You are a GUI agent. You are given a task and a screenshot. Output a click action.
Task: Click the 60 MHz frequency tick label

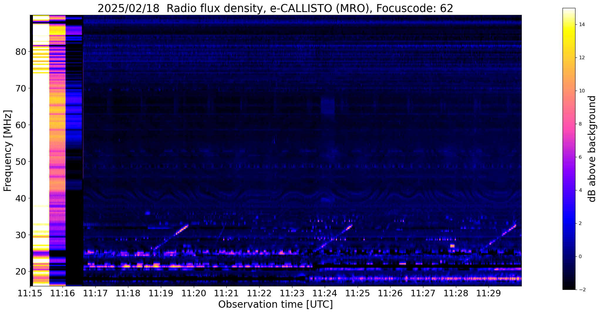click(21, 125)
